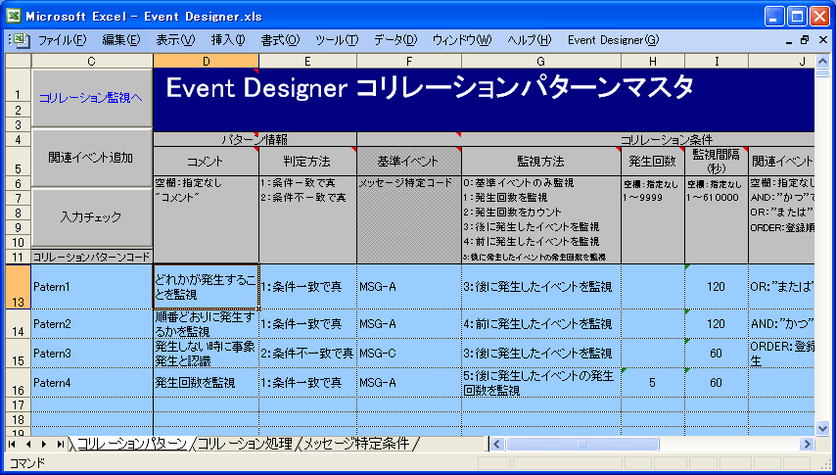Select cell containing Patern2
Viewport: 836px width, 475px height.
click(92, 324)
